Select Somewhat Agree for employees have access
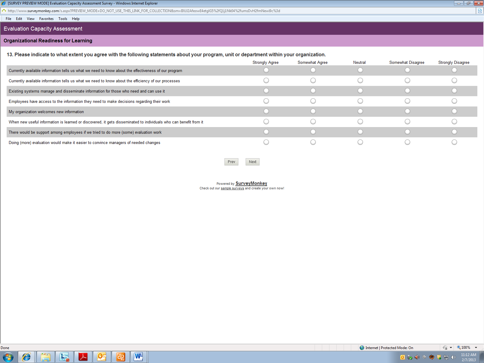 [x=313, y=101]
